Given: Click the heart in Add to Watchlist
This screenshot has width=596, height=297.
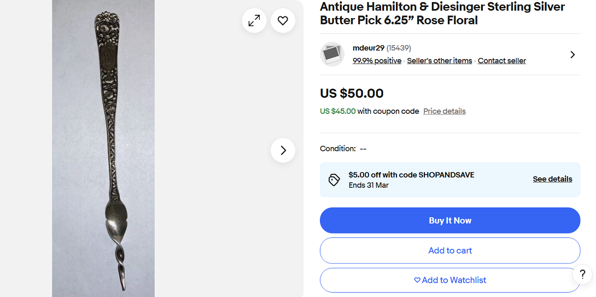Looking at the screenshot, I should (x=417, y=280).
